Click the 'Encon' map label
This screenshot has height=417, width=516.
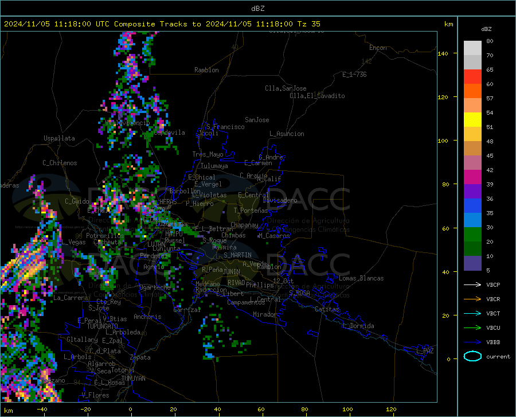click(378, 48)
